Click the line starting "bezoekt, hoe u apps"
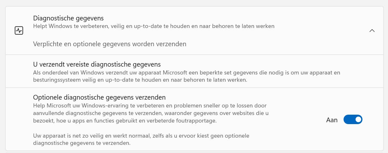388x153 pixels. pos(125,120)
